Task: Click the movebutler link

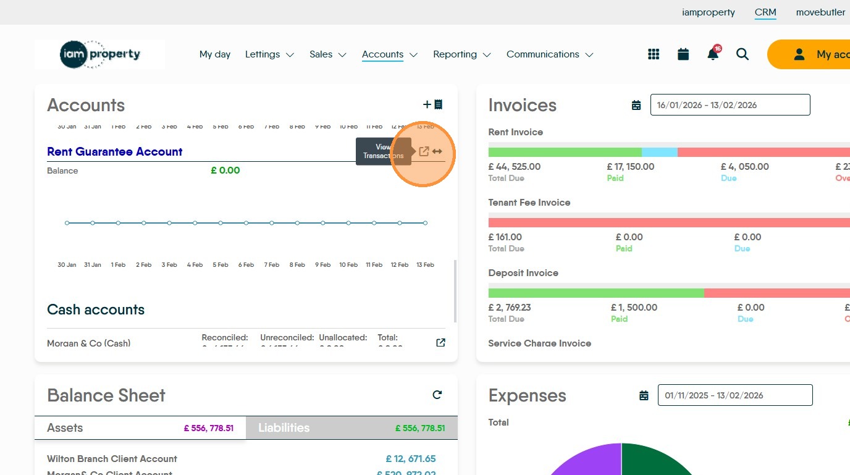Action: 820,12
